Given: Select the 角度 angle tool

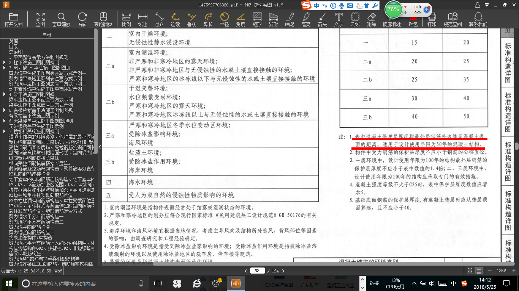Looking at the screenshot, I should click(241, 19).
